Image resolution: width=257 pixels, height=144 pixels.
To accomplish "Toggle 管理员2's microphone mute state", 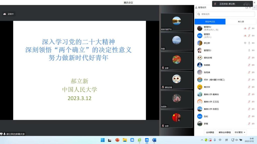I will [249, 28].
